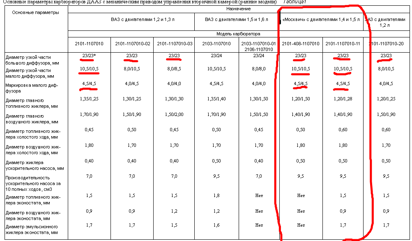The width and height of the screenshot is (412, 241).
Task: Click econostat emulsion jet '1,7' under 2101-1107010-11
Action: (x=343, y=225)
